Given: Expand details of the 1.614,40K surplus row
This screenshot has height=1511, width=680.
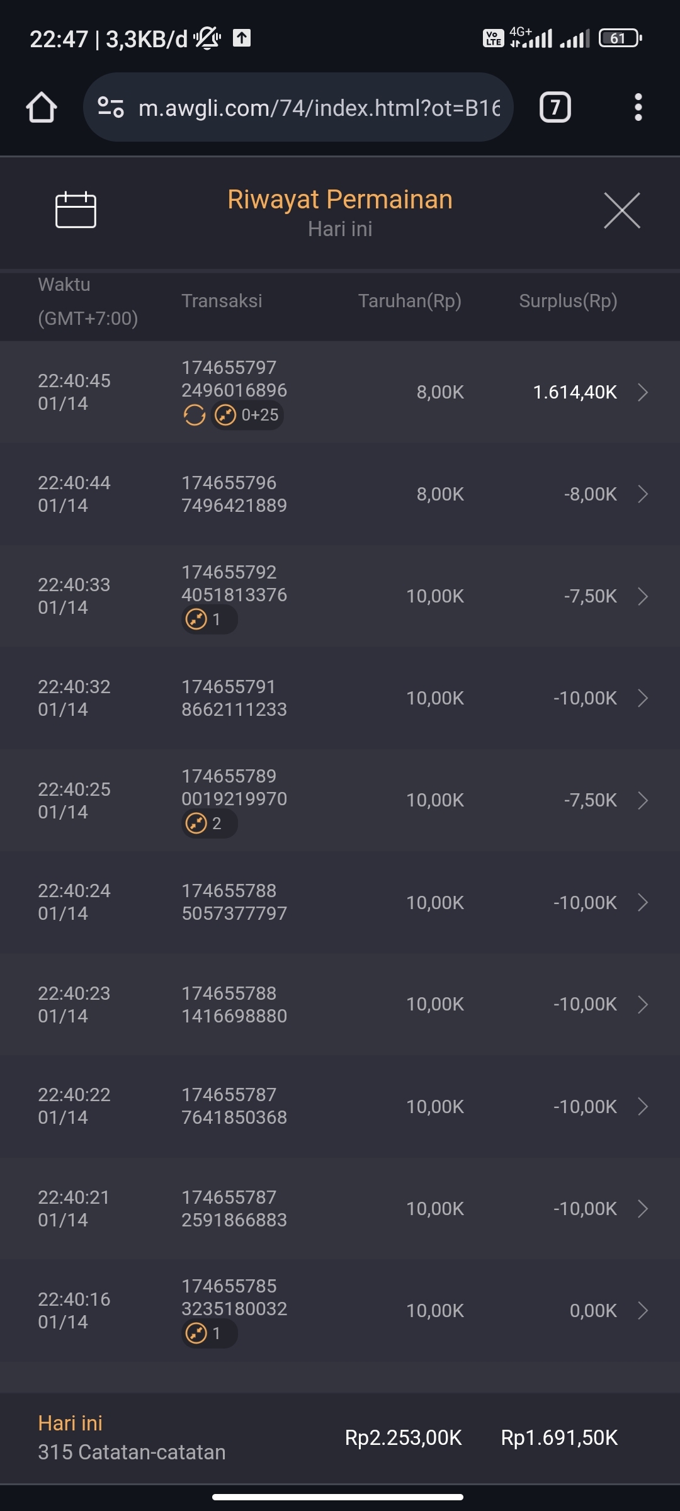Looking at the screenshot, I should coord(643,392).
